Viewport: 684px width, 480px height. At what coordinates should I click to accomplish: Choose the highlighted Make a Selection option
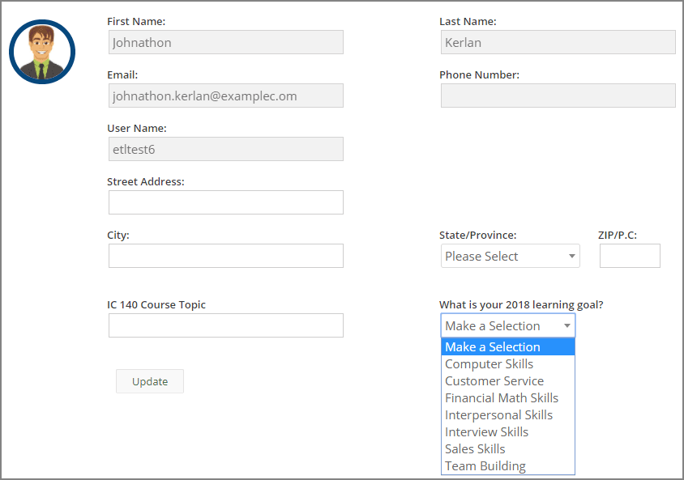coord(508,346)
